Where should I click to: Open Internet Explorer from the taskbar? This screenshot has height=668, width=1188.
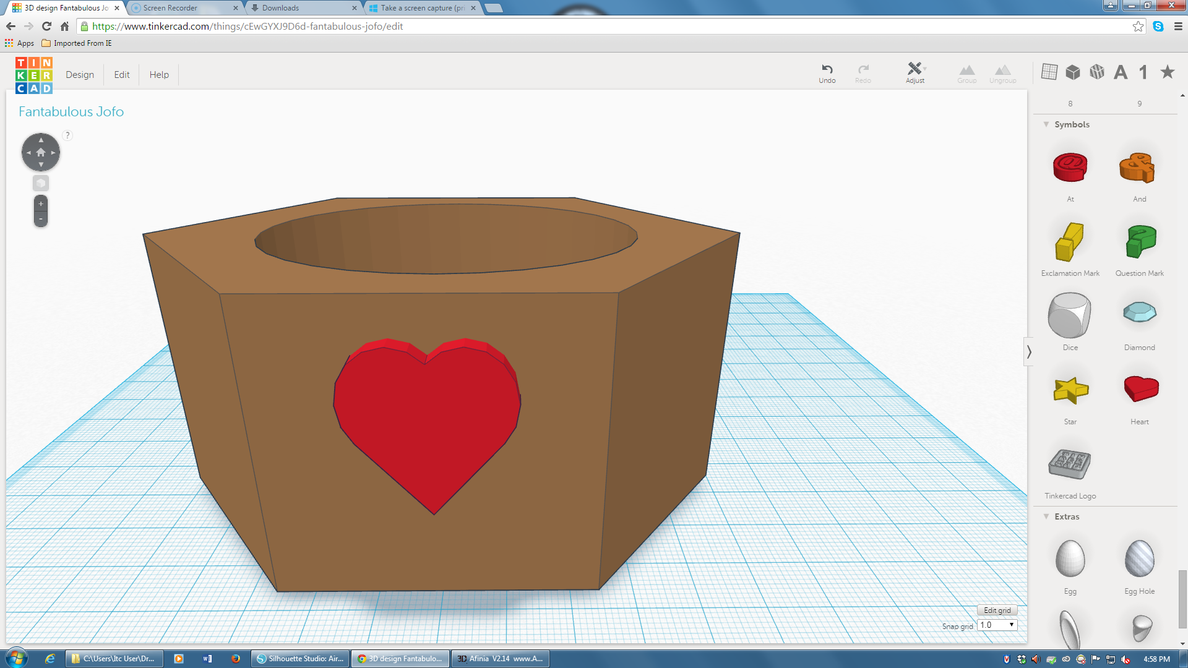[x=50, y=659]
